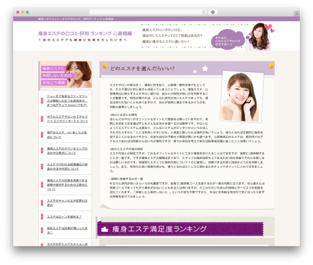This screenshot has height=265, width=313.
Task: Click the subheading ○自分とエステ内容の相性
Action: point(126,149)
